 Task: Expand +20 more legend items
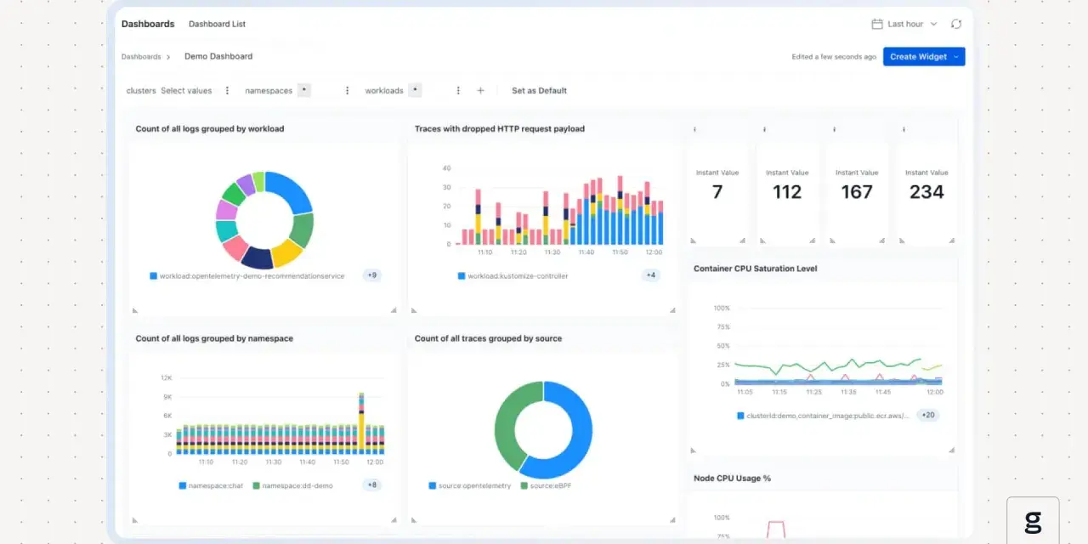coord(926,415)
